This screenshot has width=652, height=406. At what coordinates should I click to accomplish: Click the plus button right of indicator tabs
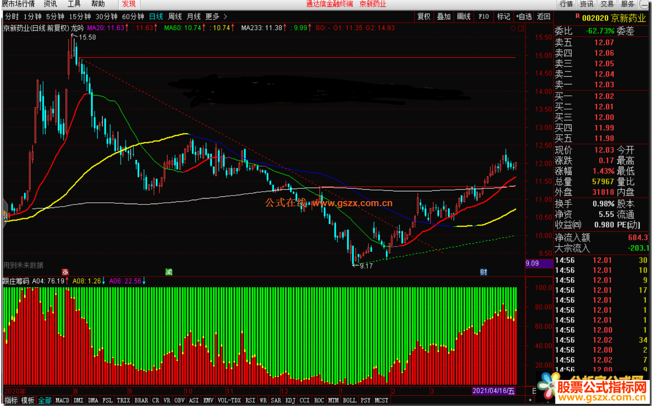coord(530,400)
